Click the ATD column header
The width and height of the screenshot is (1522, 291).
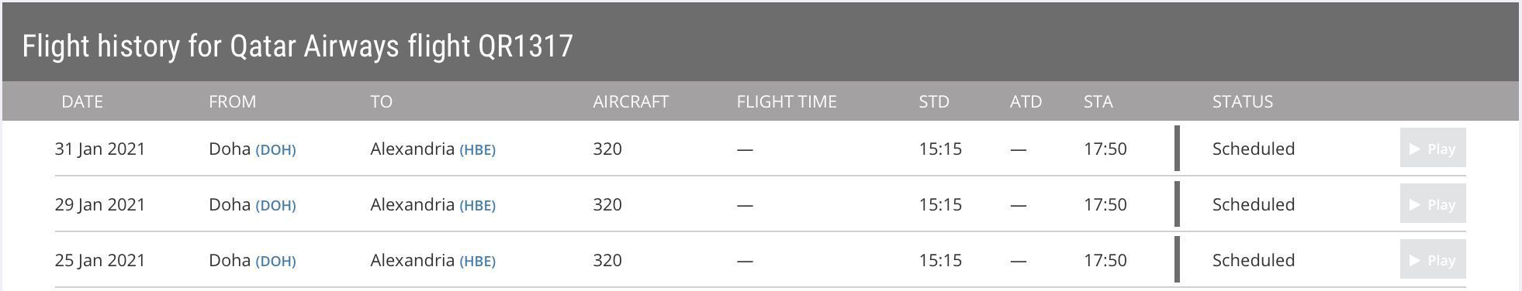click(x=1026, y=101)
